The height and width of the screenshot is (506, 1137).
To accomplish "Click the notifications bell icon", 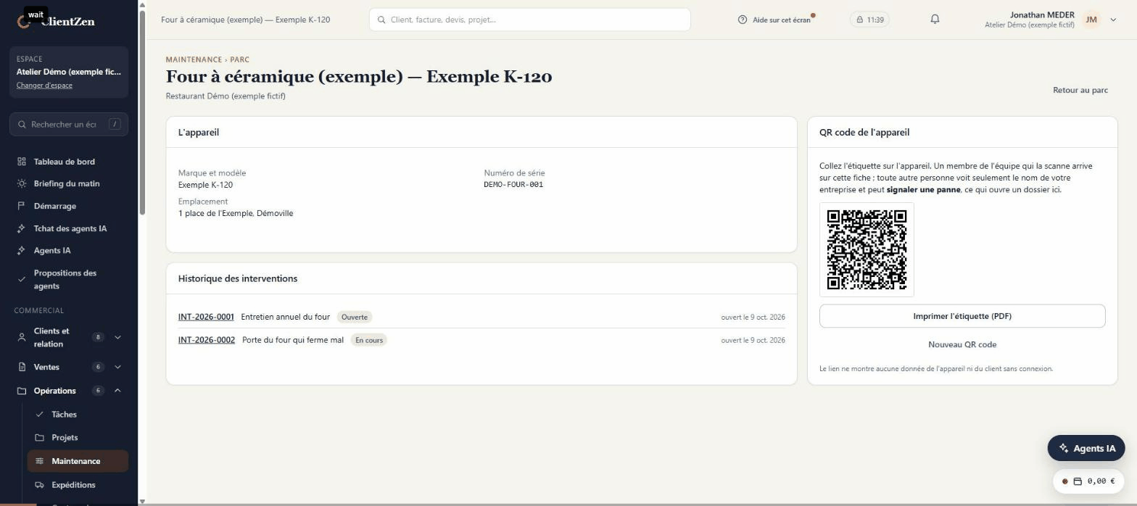I will click(935, 20).
